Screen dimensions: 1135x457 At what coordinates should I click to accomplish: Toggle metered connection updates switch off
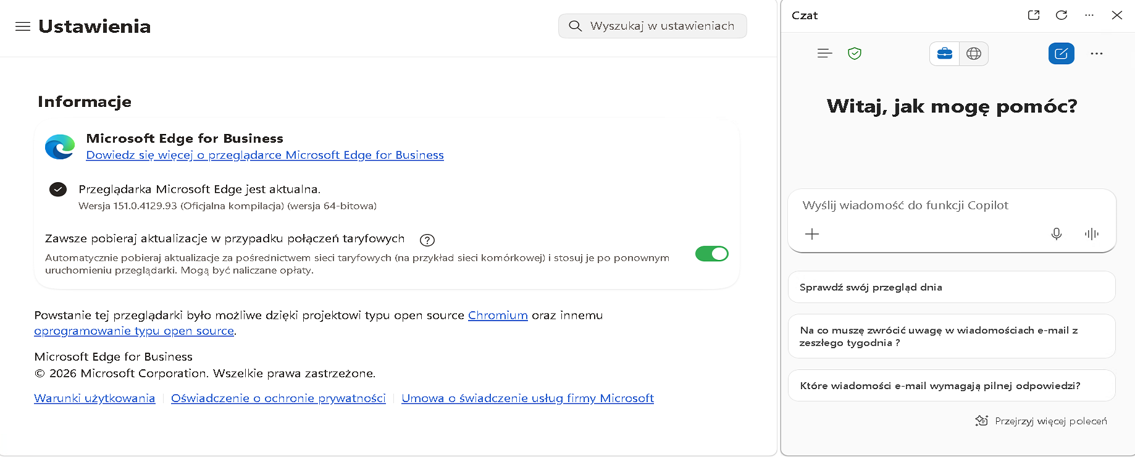coord(712,254)
